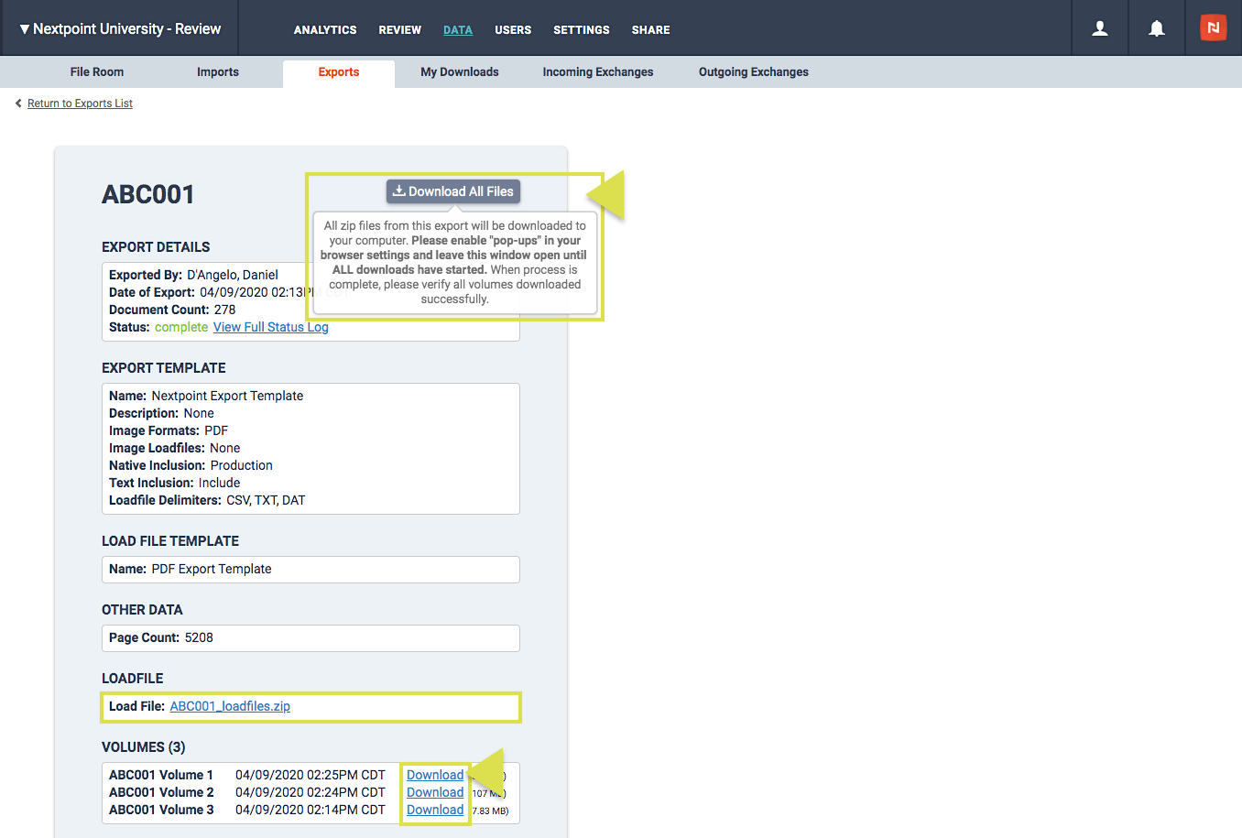Expand the Nextpoint University - Review dropdown
This screenshot has width=1242, height=838.
(x=120, y=28)
